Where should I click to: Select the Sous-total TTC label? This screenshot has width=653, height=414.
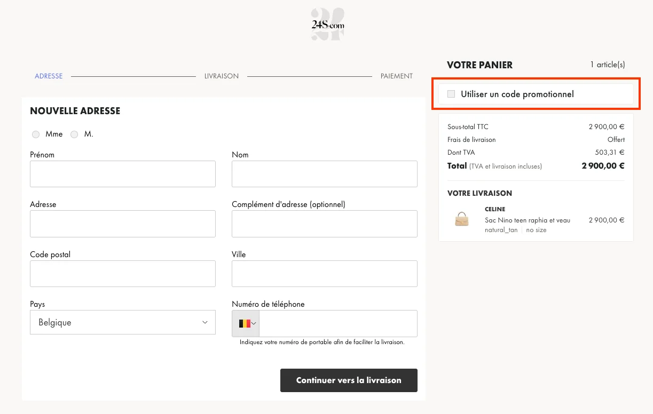[x=468, y=127]
